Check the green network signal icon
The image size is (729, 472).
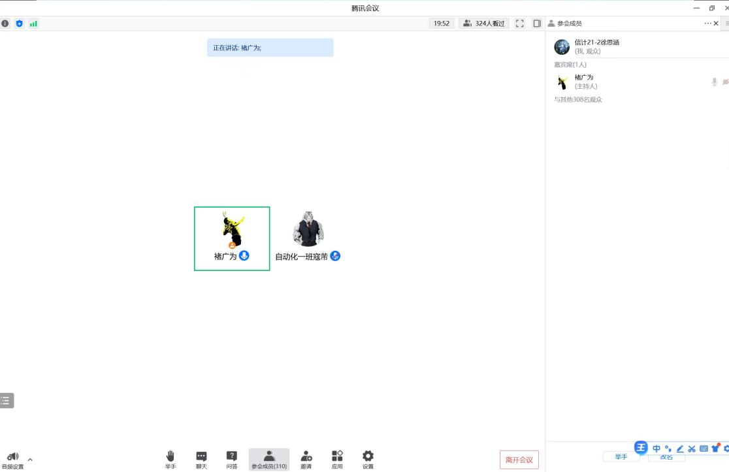click(33, 24)
